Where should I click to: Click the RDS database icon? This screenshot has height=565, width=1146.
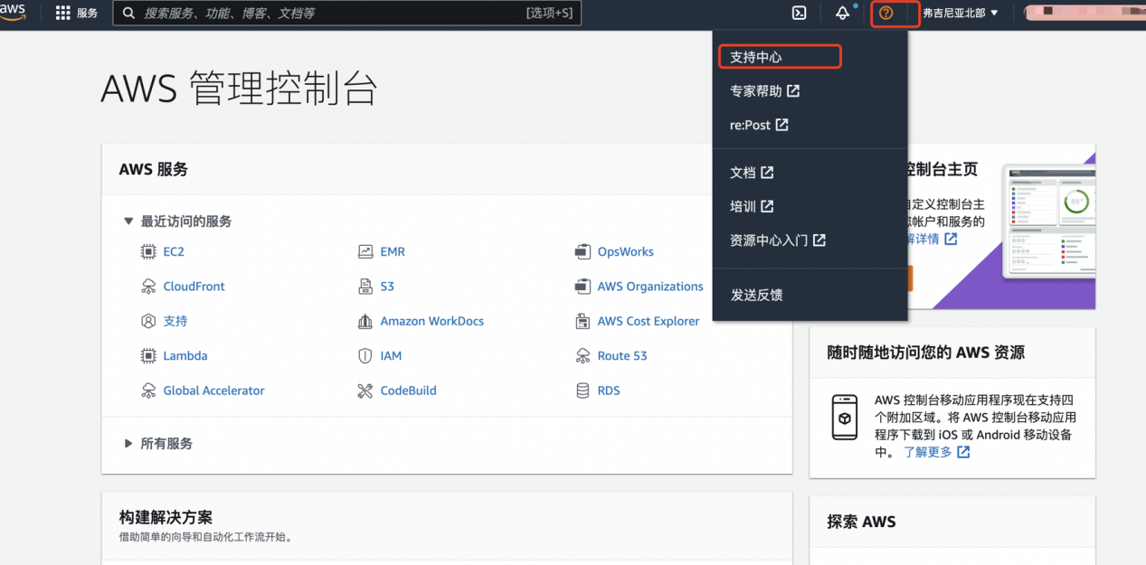pos(582,391)
